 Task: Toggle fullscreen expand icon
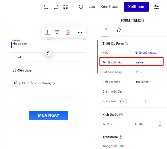[66, 7]
